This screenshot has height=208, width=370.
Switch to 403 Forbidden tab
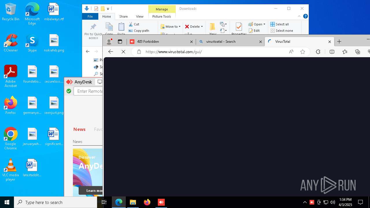point(161,42)
